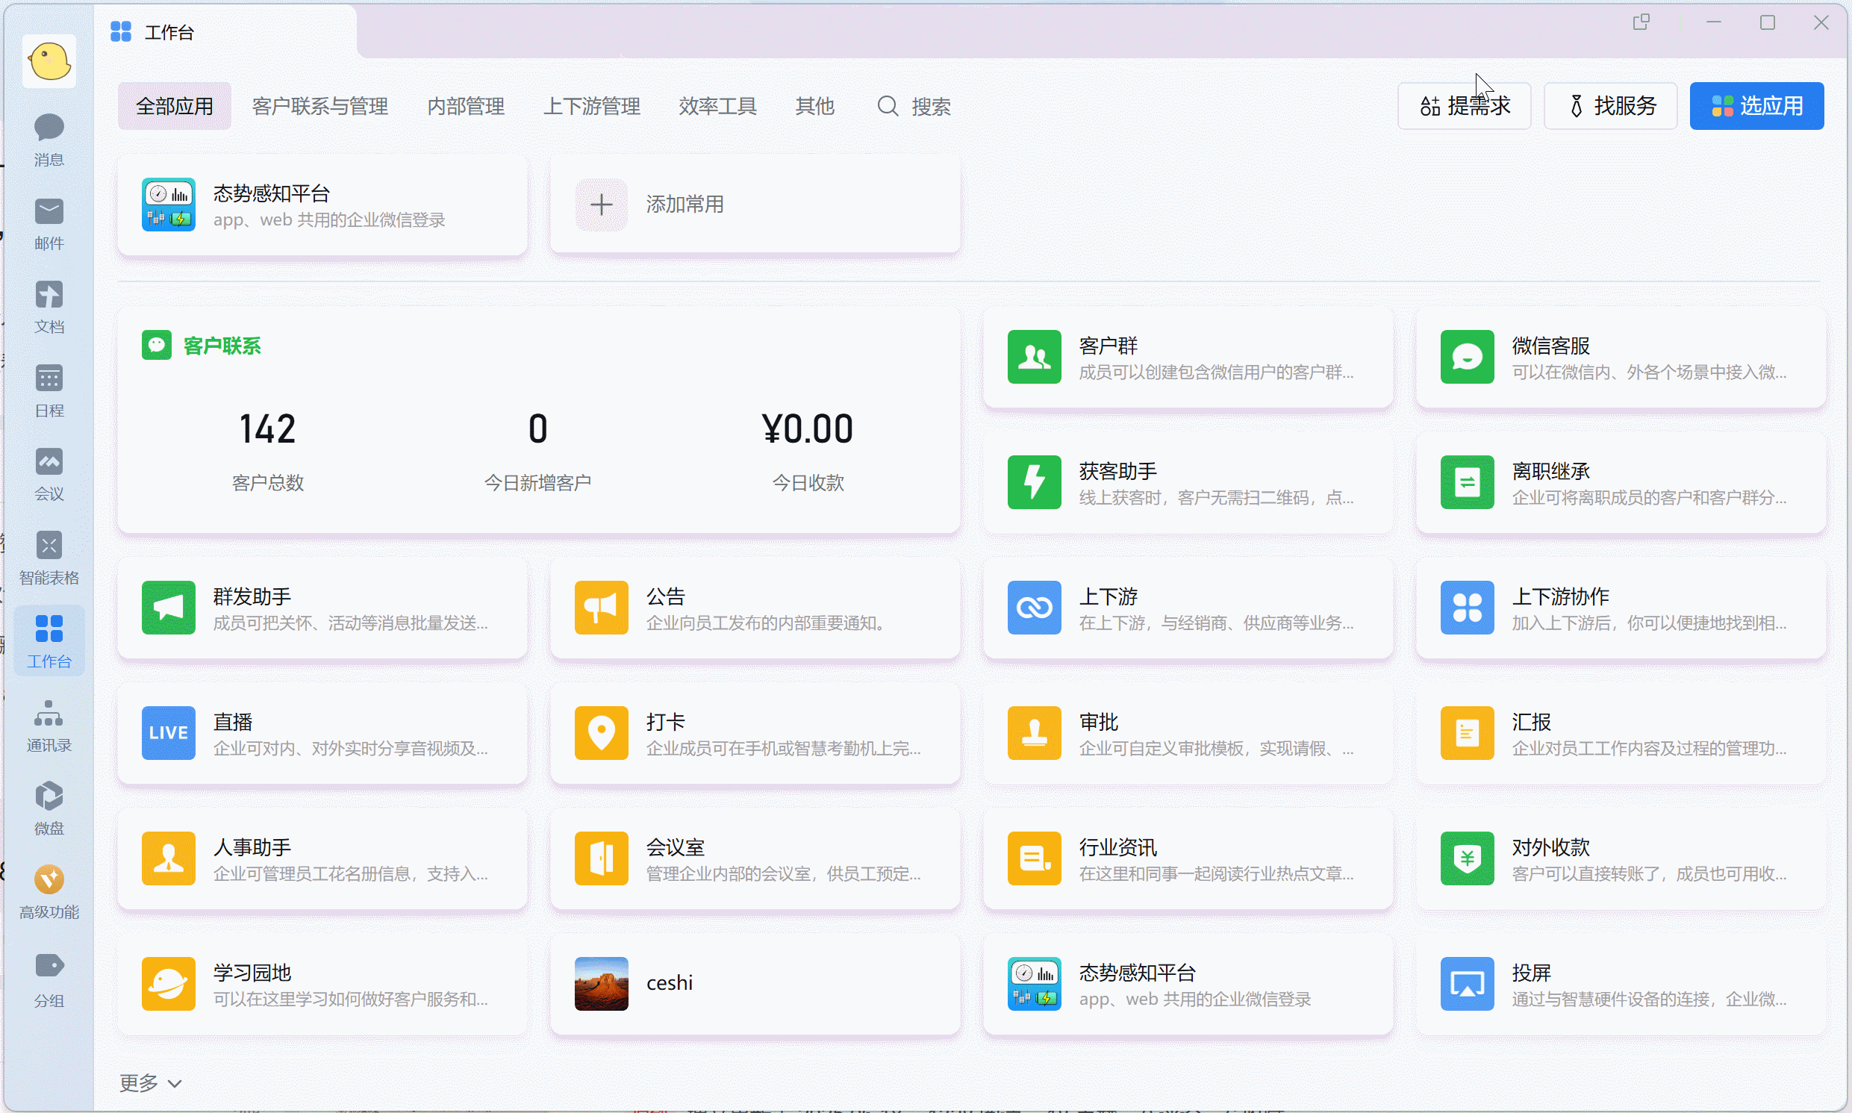Screen dimensions: 1852x1113
Task: Open the 搜索 search field
Action: click(911, 107)
